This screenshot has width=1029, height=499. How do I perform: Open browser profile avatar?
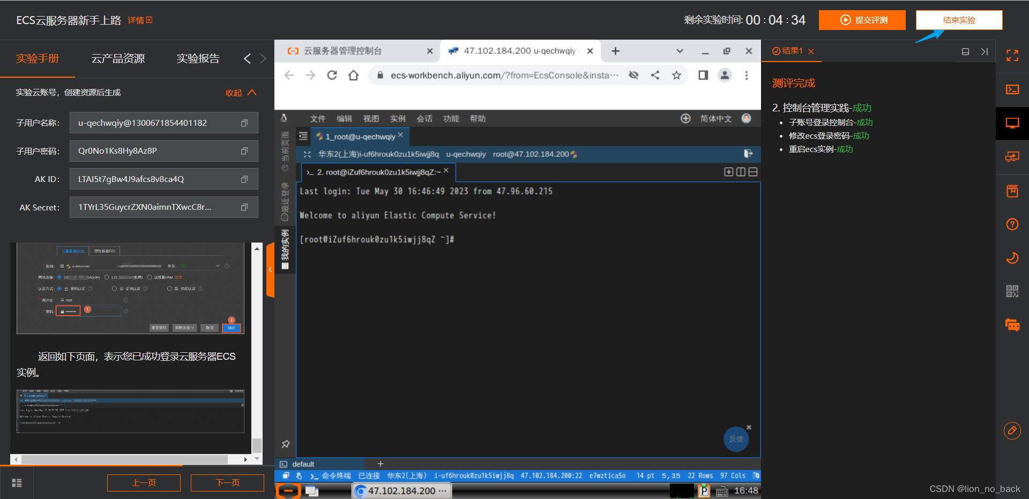pyautogui.click(x=725, y=75)
